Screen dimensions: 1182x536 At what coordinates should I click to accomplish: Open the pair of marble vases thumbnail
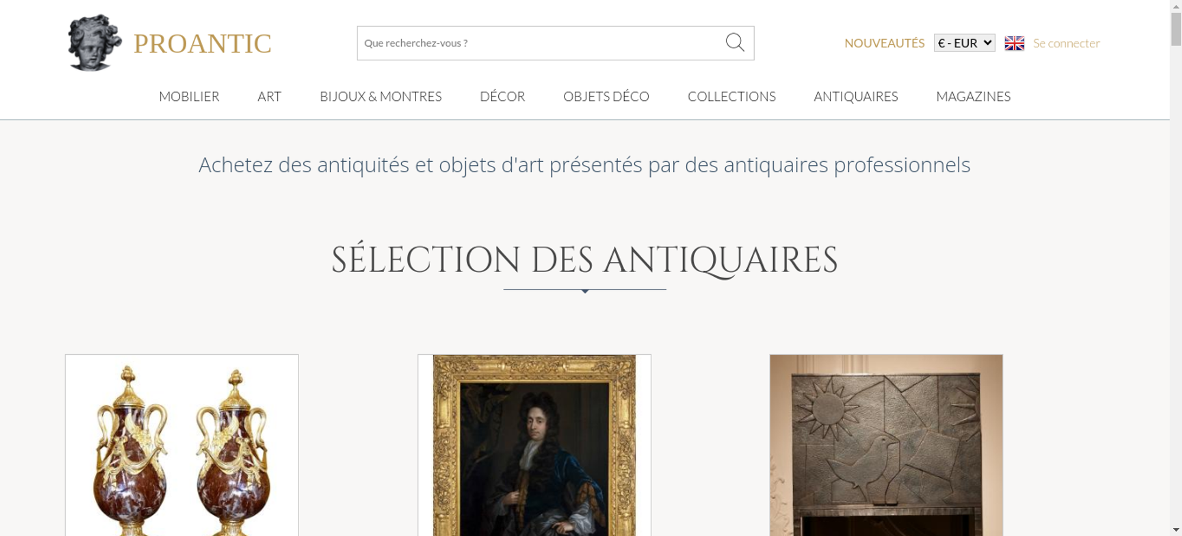coord(181,445)
